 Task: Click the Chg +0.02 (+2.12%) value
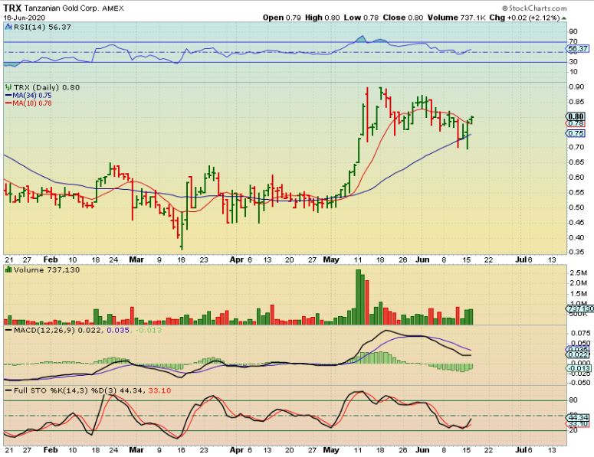[524, 18]
